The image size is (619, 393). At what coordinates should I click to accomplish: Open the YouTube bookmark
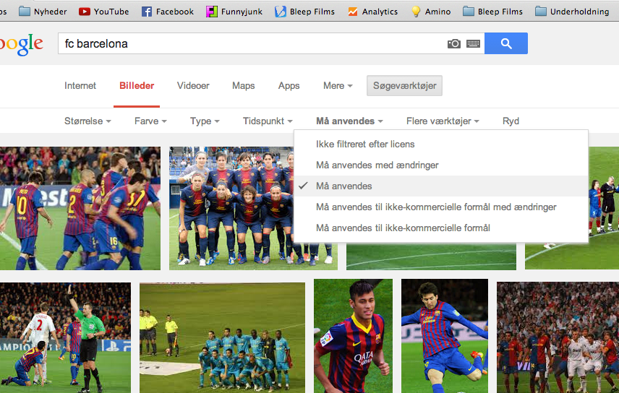[x=104, y=12]
